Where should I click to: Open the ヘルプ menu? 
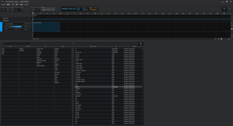[x=26, y=5]
